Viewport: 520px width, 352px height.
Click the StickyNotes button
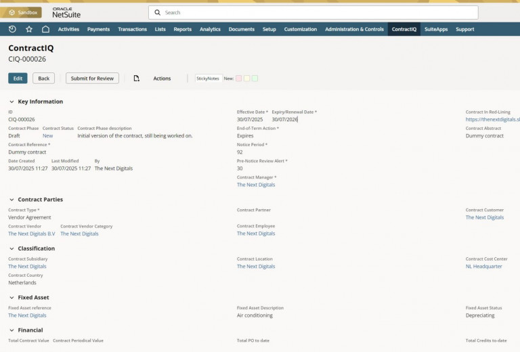[x=208, y=79]
